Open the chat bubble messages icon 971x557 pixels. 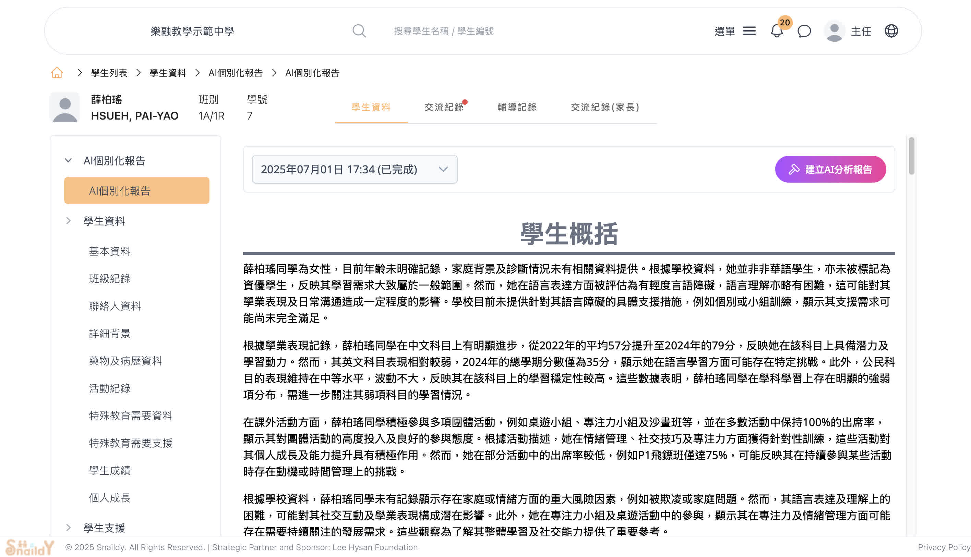[804, 31]
